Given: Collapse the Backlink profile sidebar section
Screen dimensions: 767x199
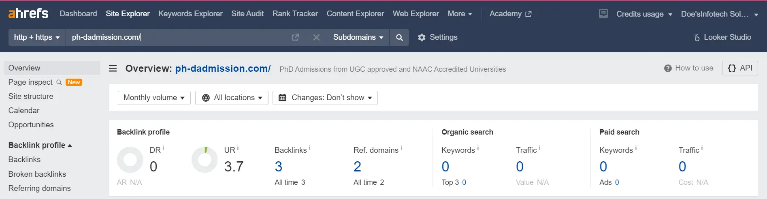Looking at the screenshot, I should click(x=40, y=145).
